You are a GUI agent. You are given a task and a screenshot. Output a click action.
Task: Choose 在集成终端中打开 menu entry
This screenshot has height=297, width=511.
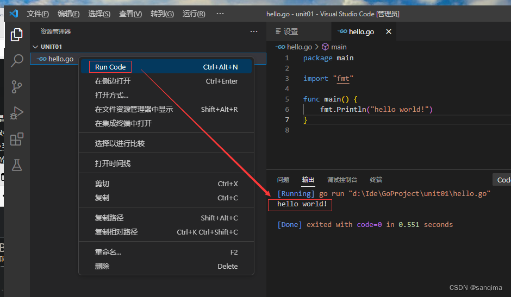click(166, 123)
